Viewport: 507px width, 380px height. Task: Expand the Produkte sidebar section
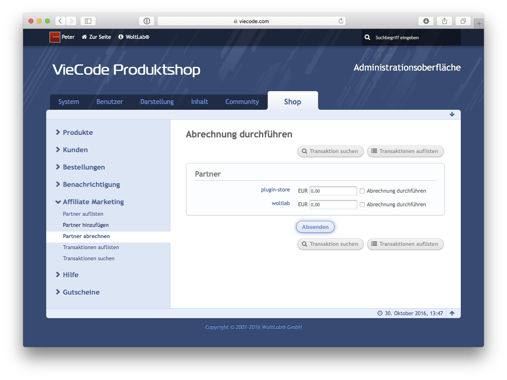[78, 132]
